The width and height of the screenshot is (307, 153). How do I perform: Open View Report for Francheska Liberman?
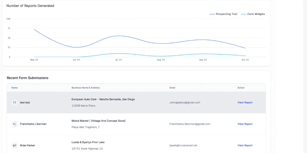pos(245,124)
